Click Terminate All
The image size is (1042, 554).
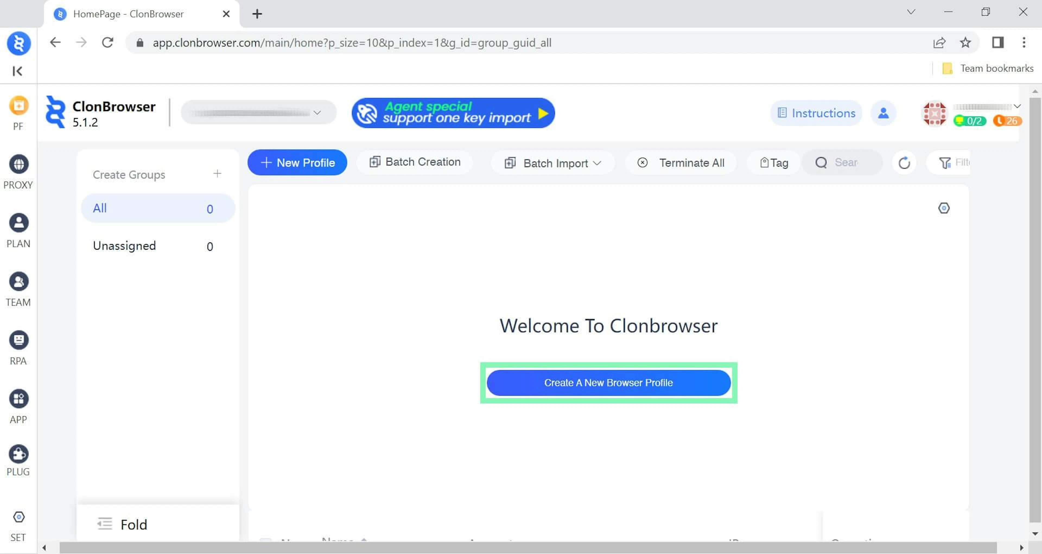(x=680, y=163)
